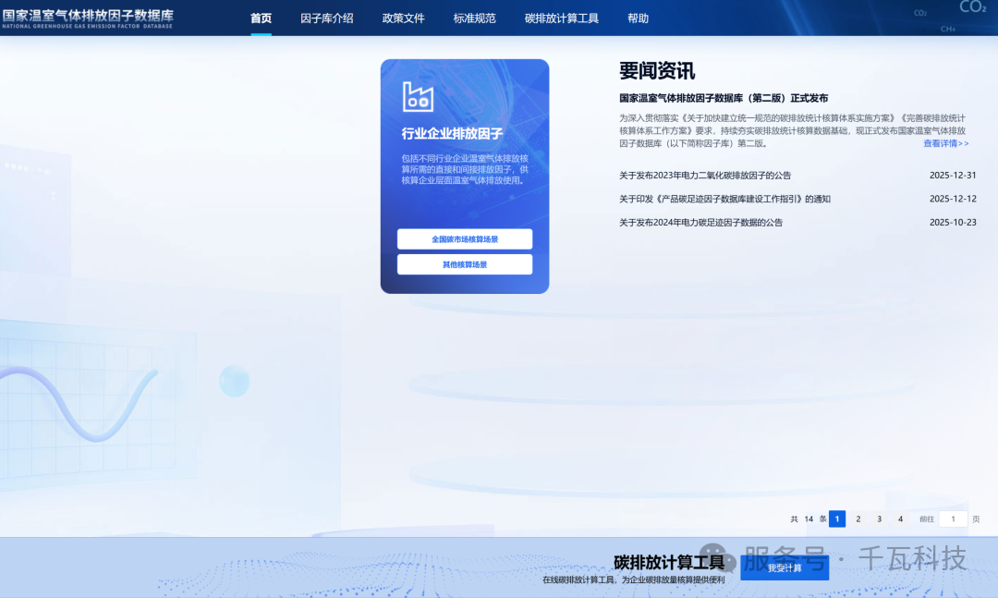Click the card description starting 包括不同行业企业
Image resolution: width=998 pixels, height=598 pixels.
(x=465, y=169)
